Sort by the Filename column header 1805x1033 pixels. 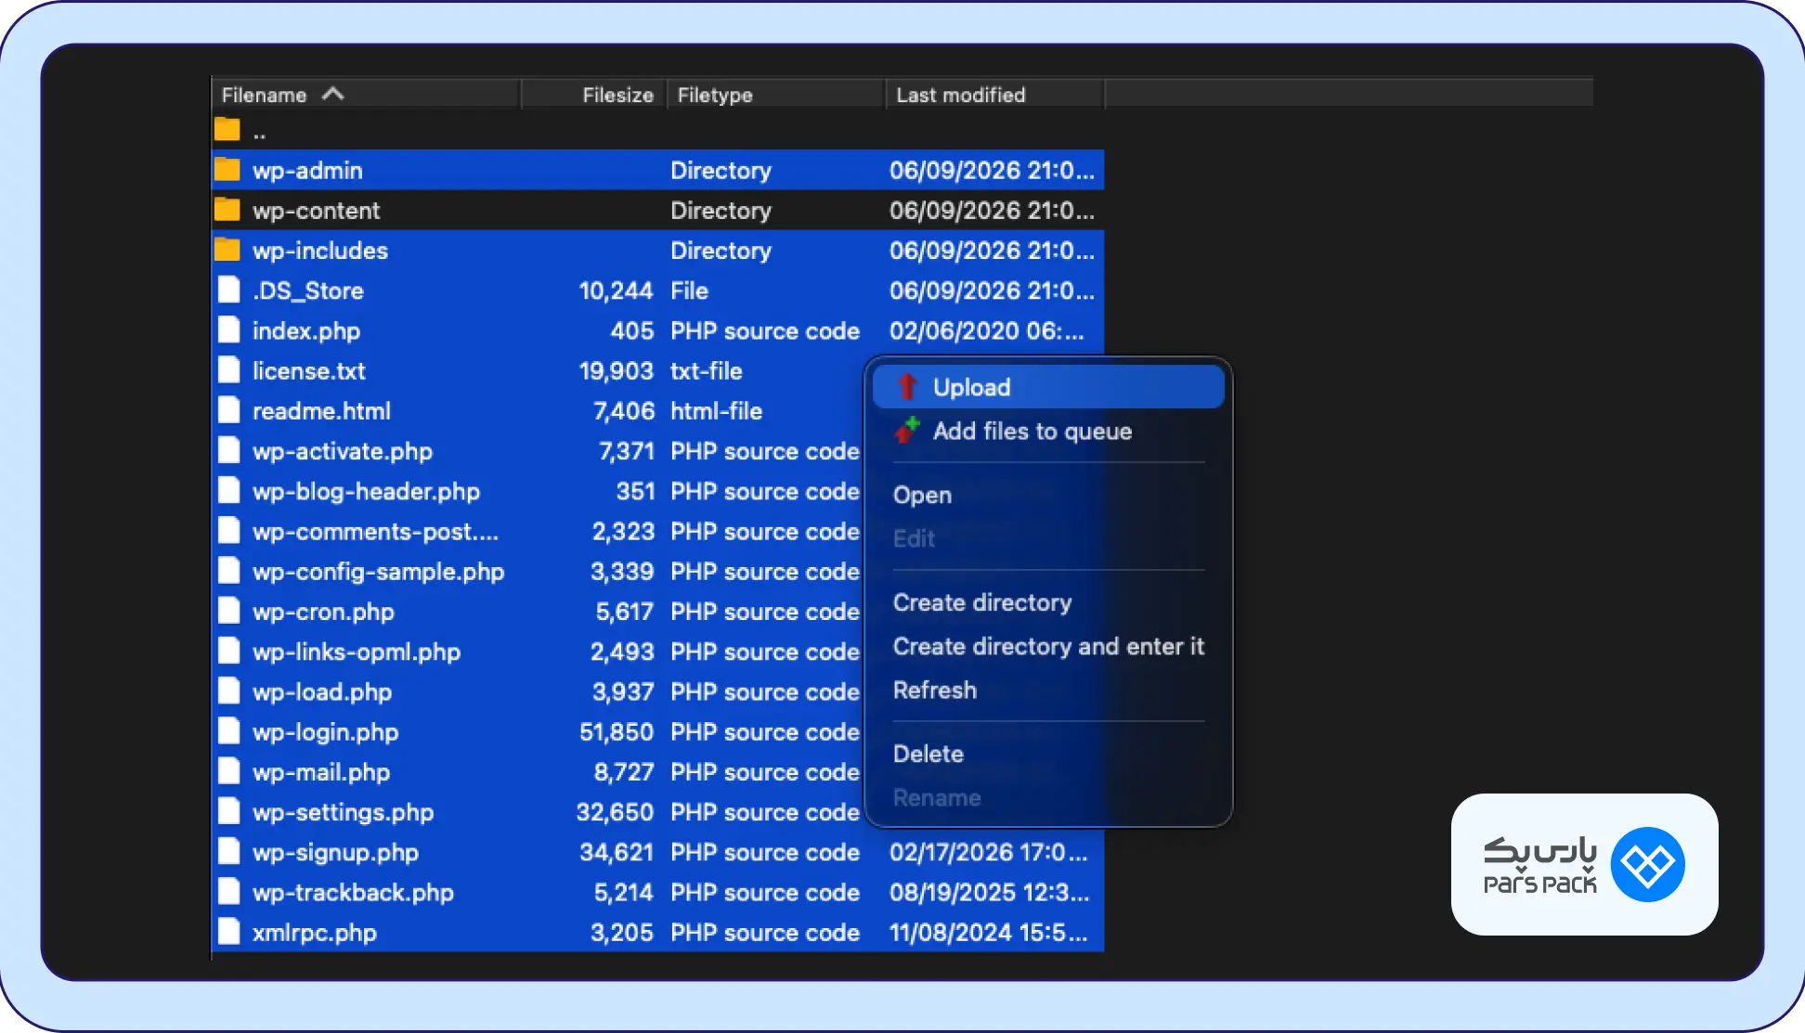point(366,94)
